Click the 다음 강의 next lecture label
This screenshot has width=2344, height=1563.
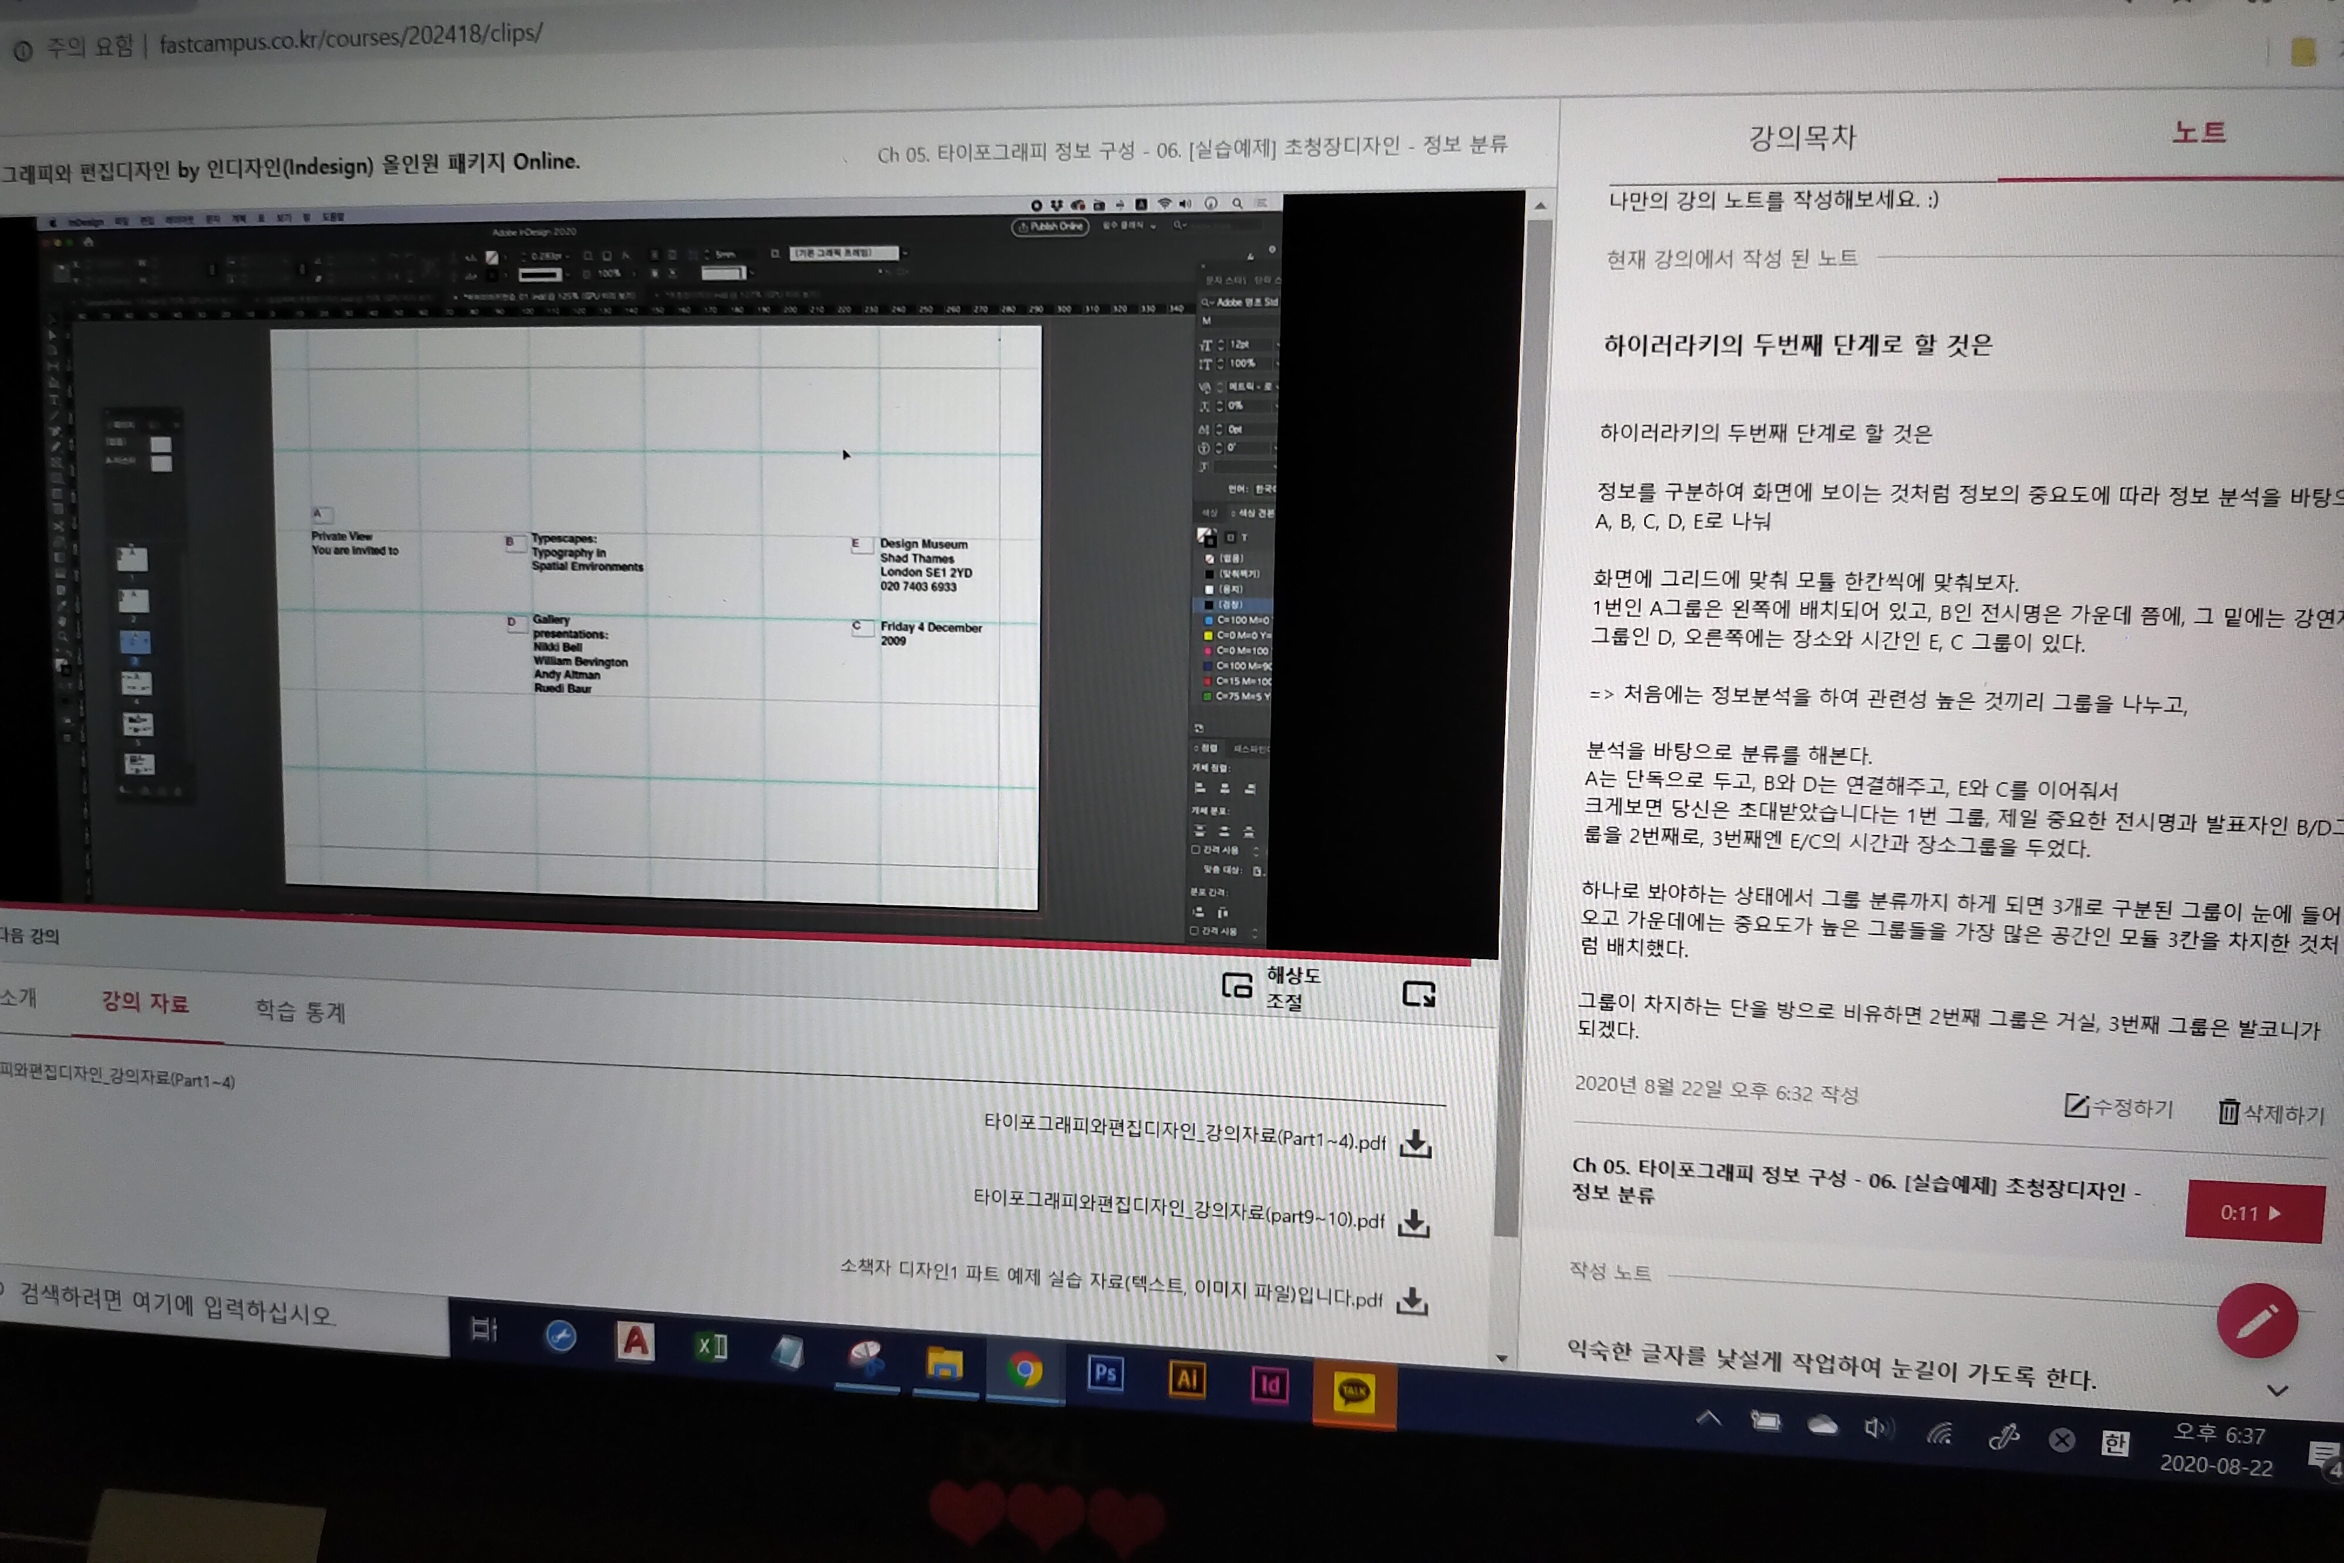click(30, 936)
